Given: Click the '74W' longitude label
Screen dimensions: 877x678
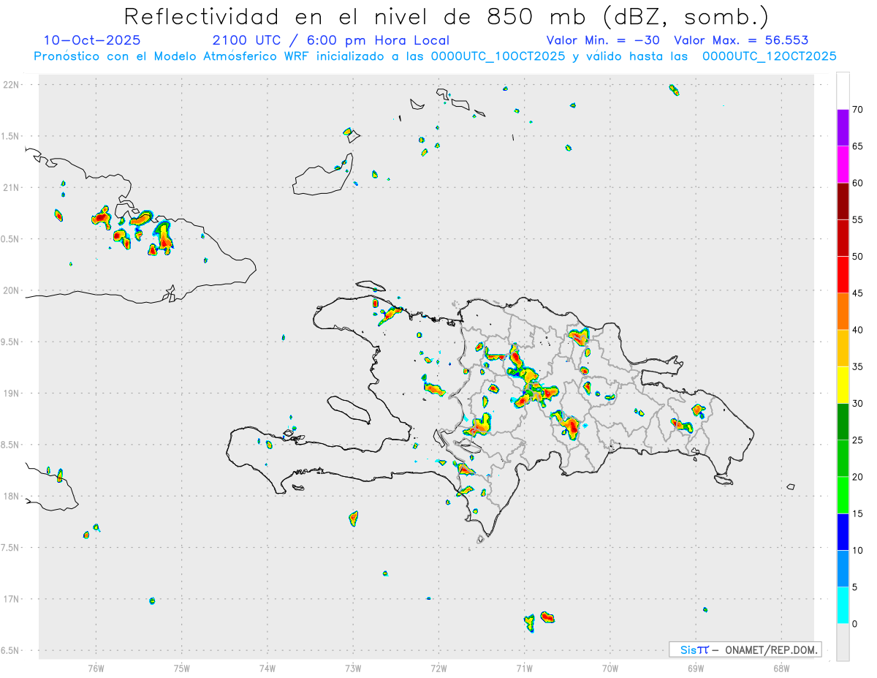Looking at the screenshot, I should coord(267,667).
